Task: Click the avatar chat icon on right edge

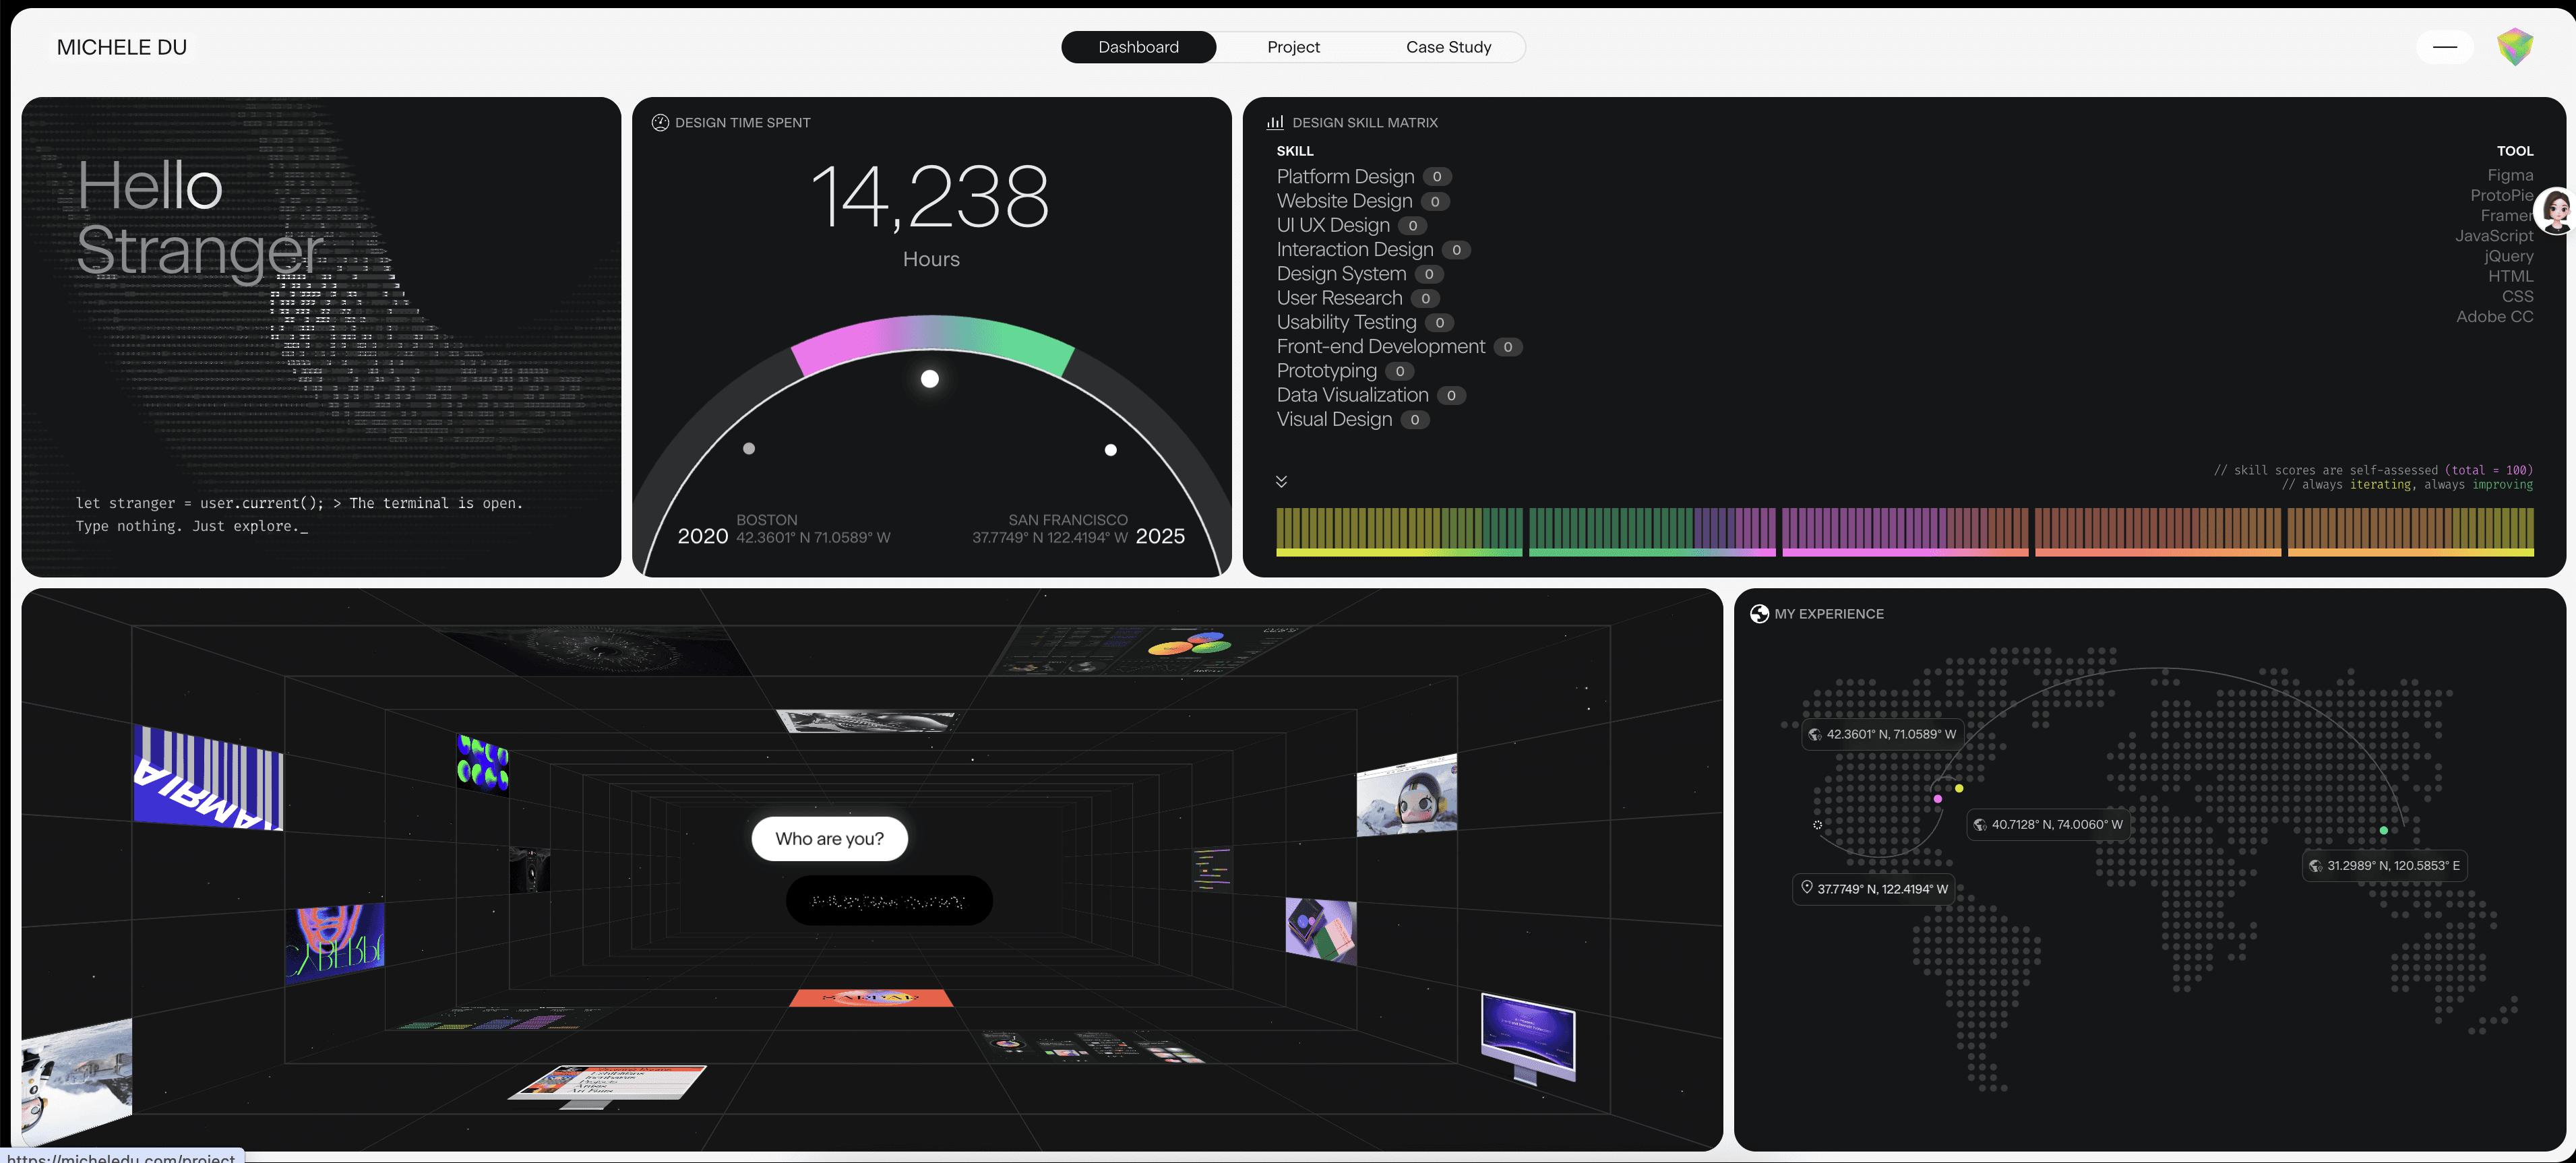Action: (2556, 211)
